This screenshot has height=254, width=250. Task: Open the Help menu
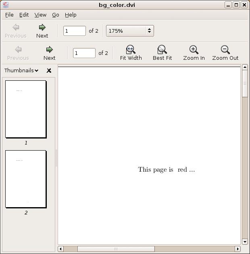pos(71,15)
